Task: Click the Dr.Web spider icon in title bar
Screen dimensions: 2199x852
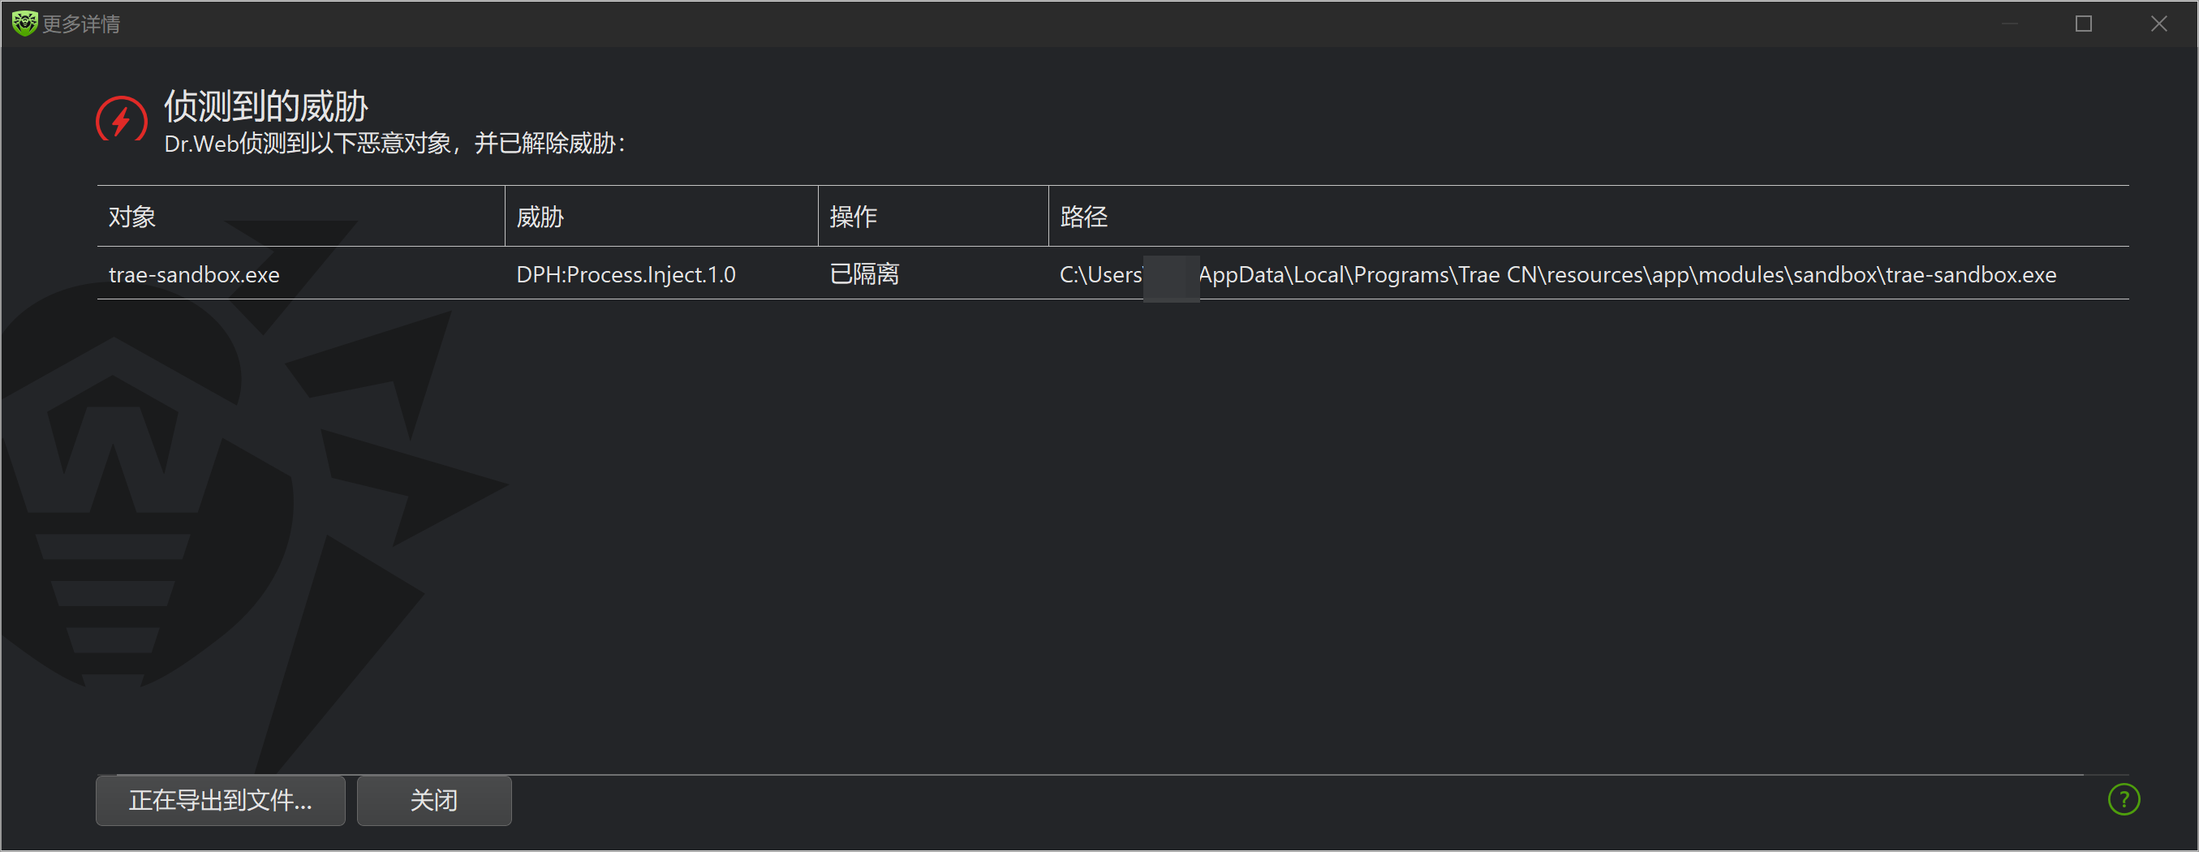Action: (24, 23)
